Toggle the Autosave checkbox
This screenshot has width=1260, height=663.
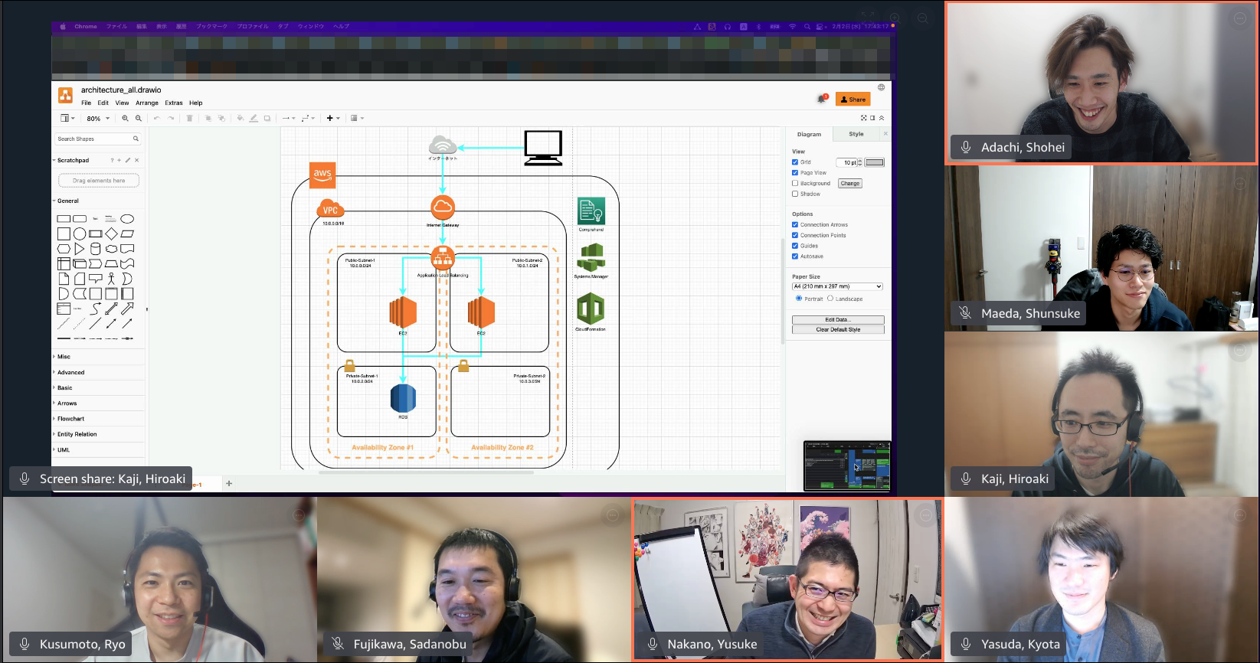click(795, 256)
